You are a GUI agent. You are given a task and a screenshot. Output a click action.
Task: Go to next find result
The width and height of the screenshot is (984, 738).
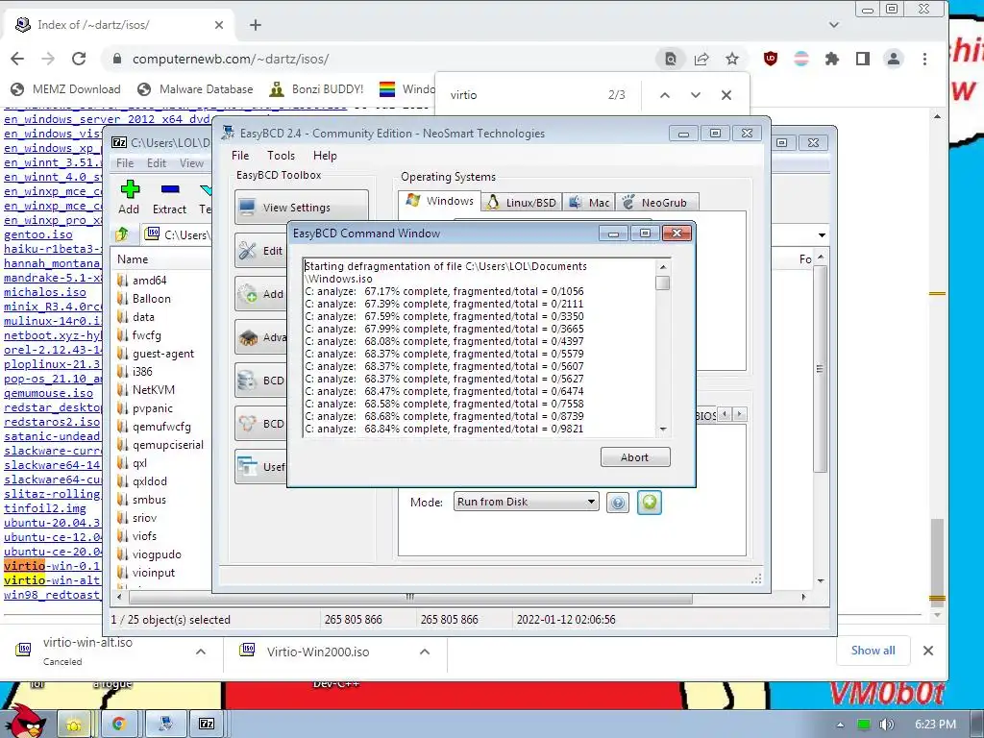[x=696, y=95]
